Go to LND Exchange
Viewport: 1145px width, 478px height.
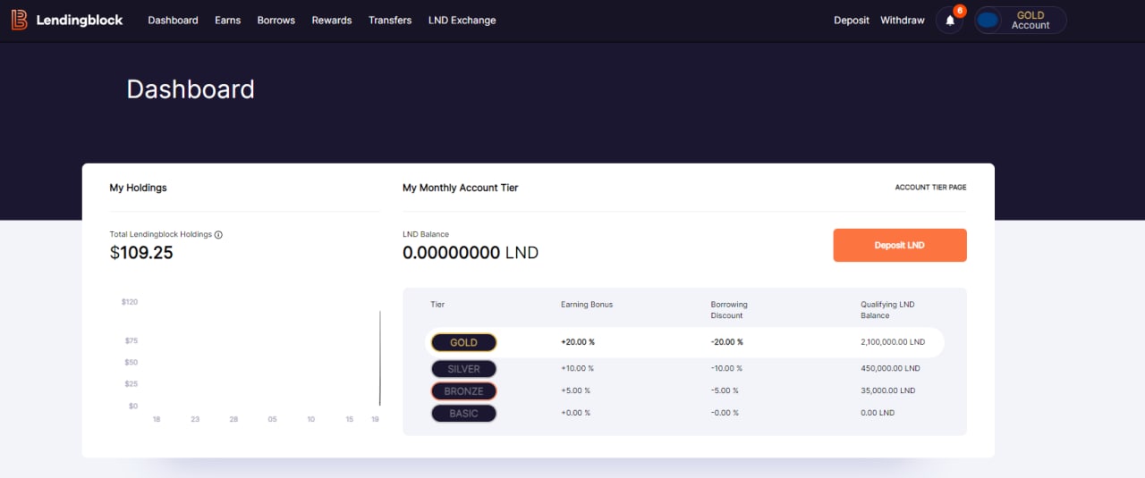pos(462,20)
